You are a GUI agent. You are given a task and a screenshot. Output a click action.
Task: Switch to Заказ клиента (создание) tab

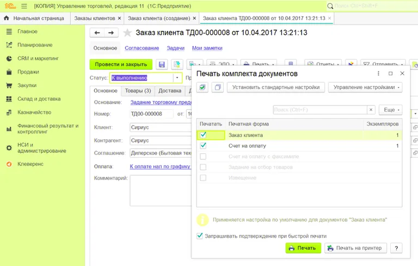tap(159, 18)
